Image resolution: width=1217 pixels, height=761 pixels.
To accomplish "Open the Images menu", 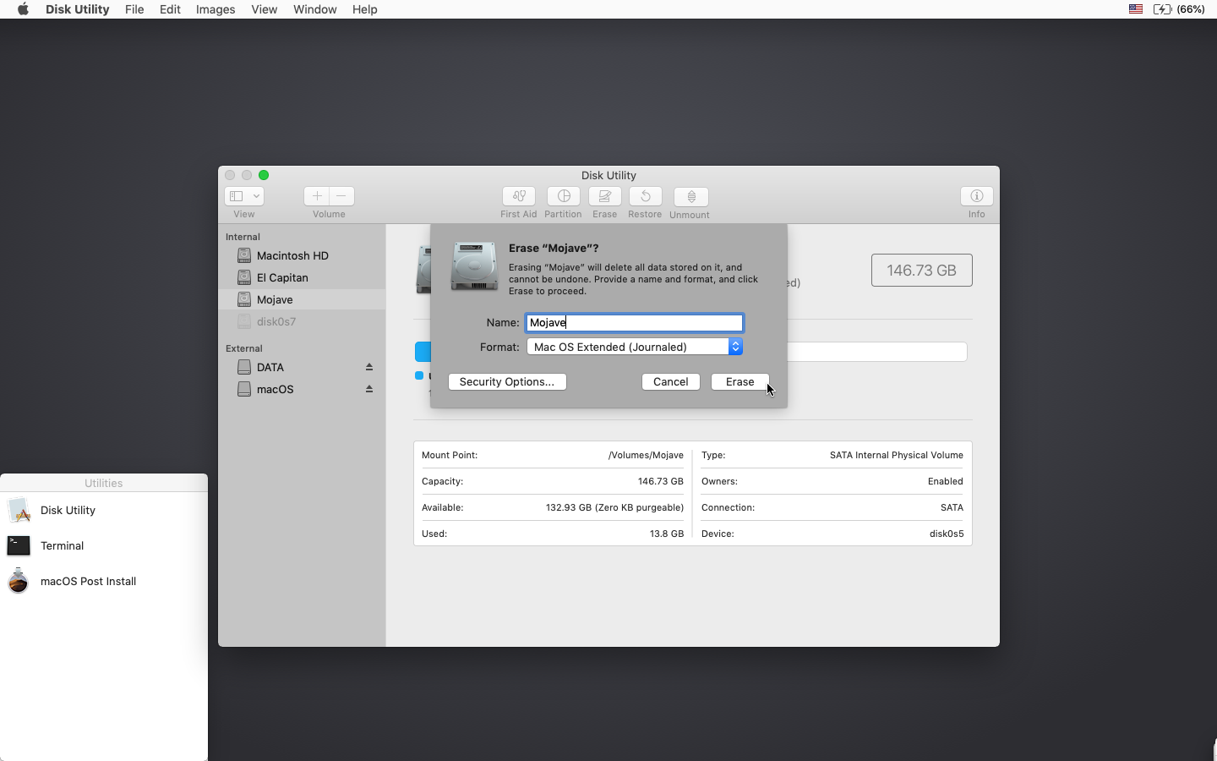I will tap(216, 9).
